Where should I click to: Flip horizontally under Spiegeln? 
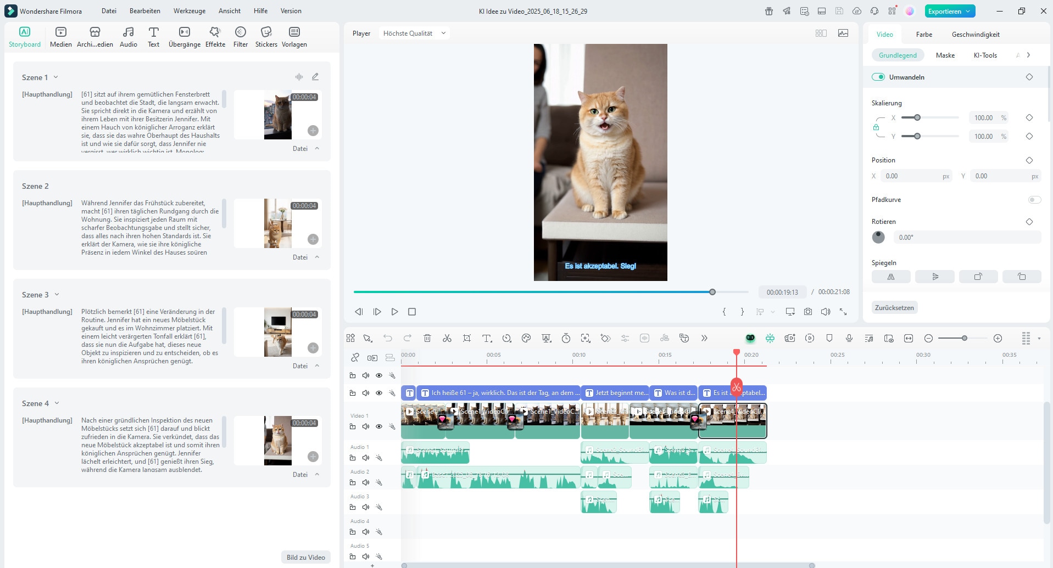click(891, 277)
